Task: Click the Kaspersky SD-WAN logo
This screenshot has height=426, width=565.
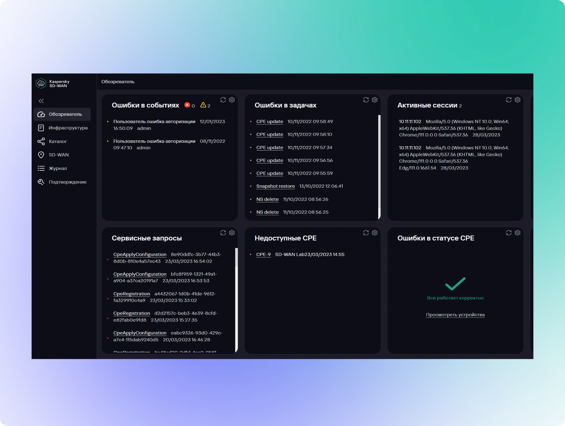Action: click(x=53, y=83)
